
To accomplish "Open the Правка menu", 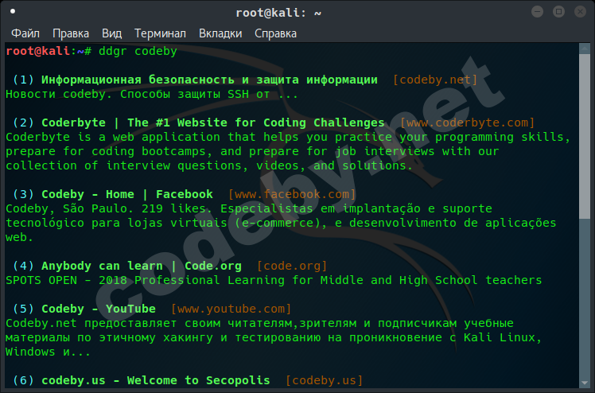I will [x=71, y=33].
